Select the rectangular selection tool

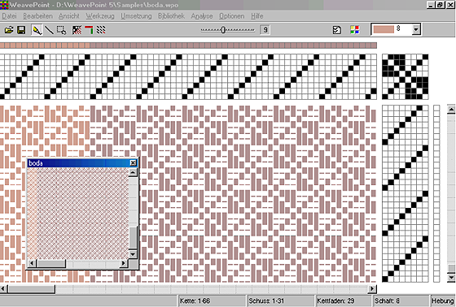[x=61, y=30]
